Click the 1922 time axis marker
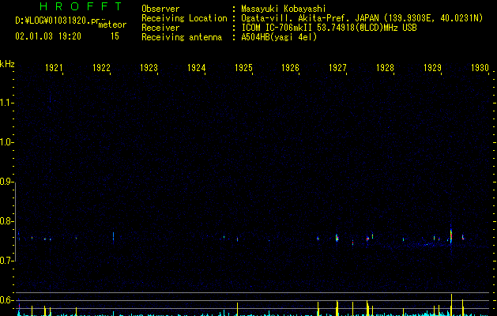The height and width of the screenshot is (316, 497). coord(101,68)
